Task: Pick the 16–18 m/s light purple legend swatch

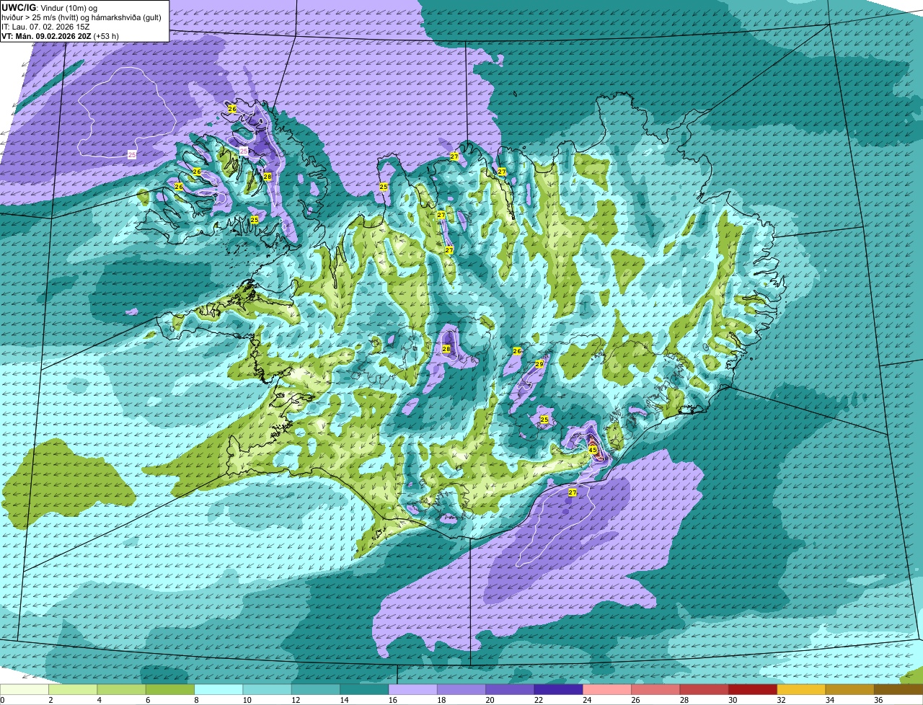Action: click(x=412, y=690)
